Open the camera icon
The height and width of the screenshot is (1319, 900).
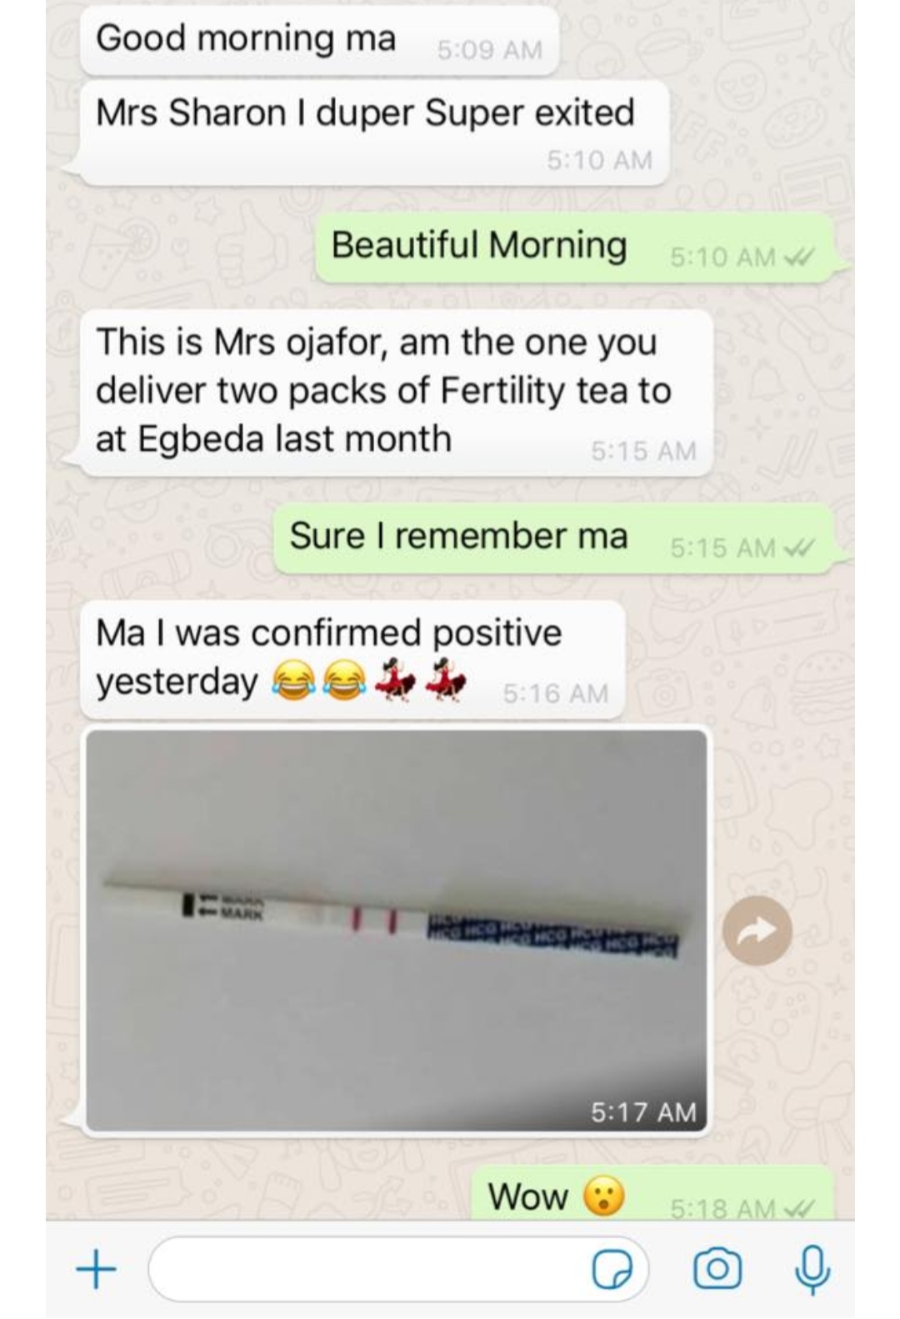[x=717, y=1269]
